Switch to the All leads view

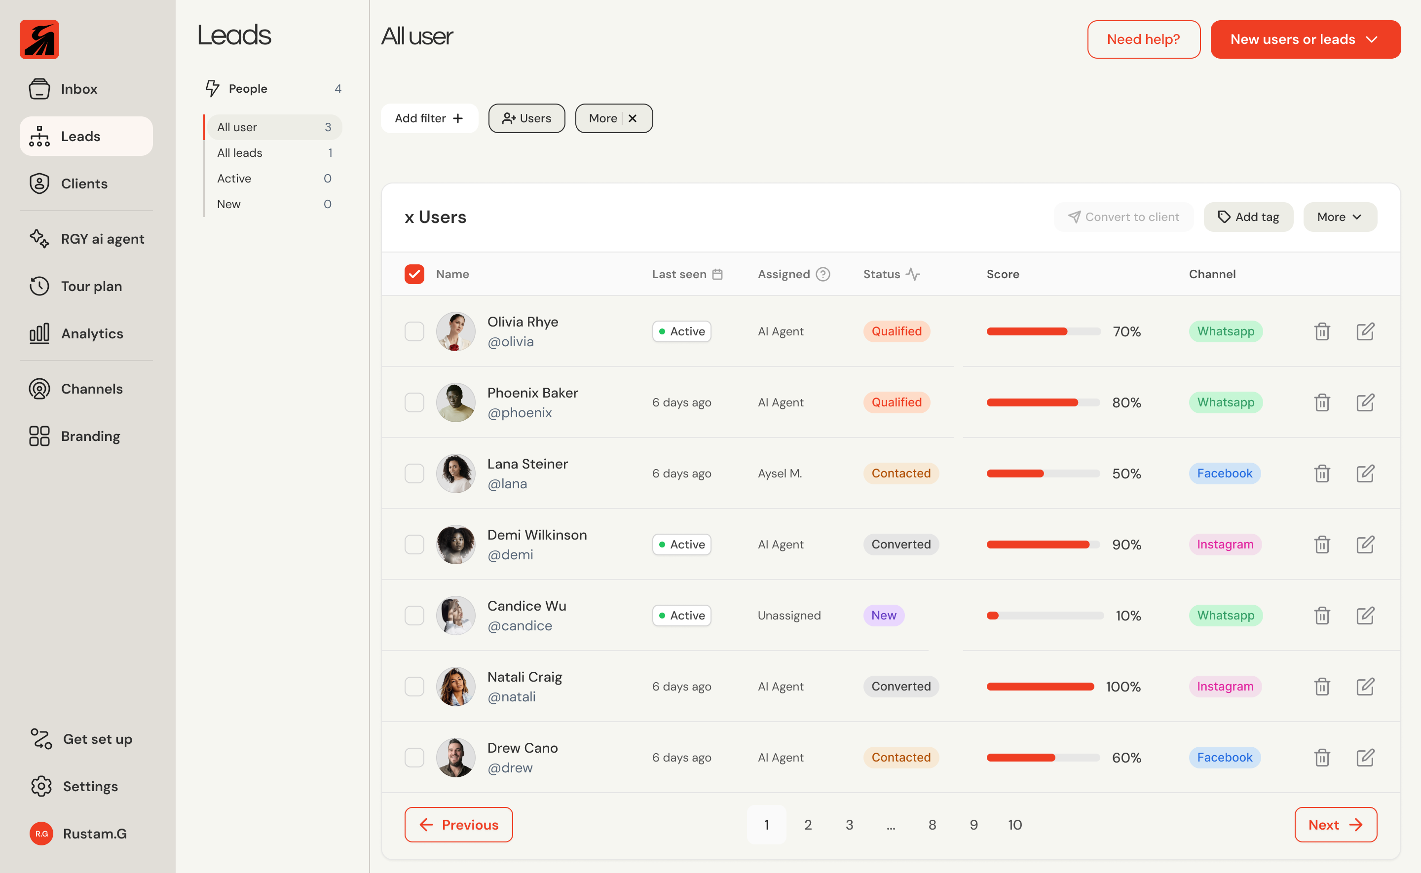pyautogui.click(x=241, y=152)
